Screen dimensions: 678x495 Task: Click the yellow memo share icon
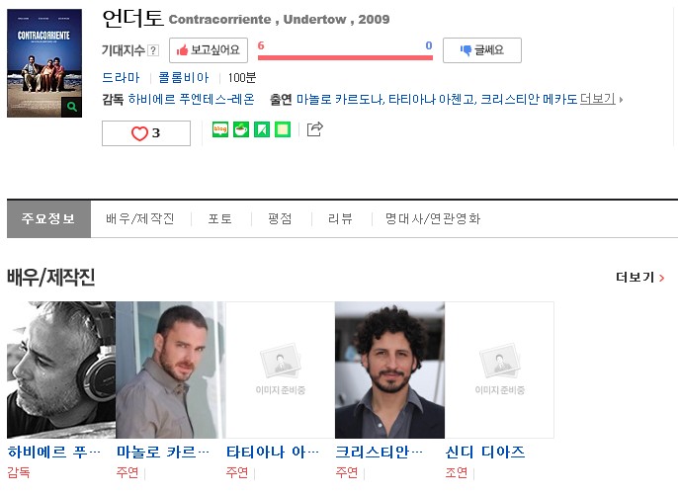[283, 129]
